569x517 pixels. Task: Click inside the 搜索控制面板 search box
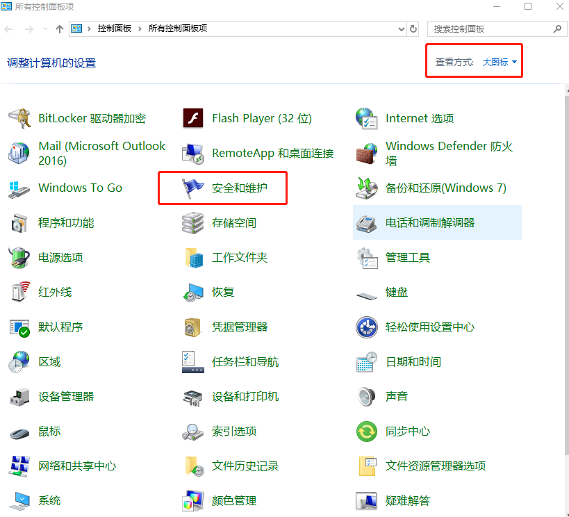point(486,28)
